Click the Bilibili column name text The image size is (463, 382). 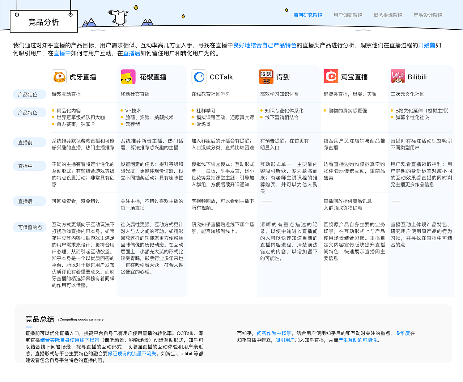pyautogui.click(x=417, y=77)
